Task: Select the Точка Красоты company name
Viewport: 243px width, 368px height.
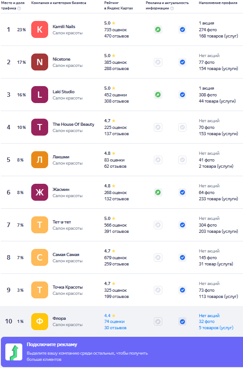Action: [68, 287]
